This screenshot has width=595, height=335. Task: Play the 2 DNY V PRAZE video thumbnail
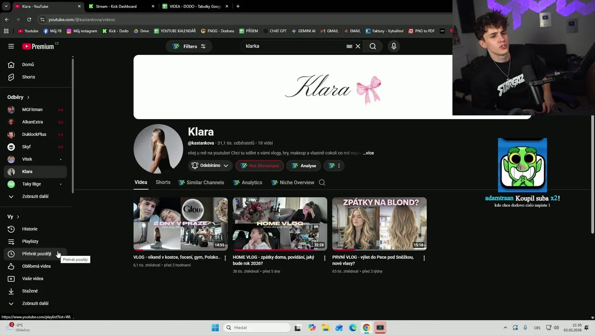(180, 224)
